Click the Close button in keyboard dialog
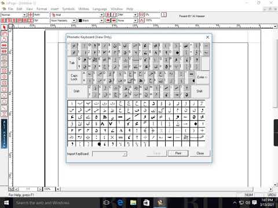 pyautogui.click(x=200, y=153)
